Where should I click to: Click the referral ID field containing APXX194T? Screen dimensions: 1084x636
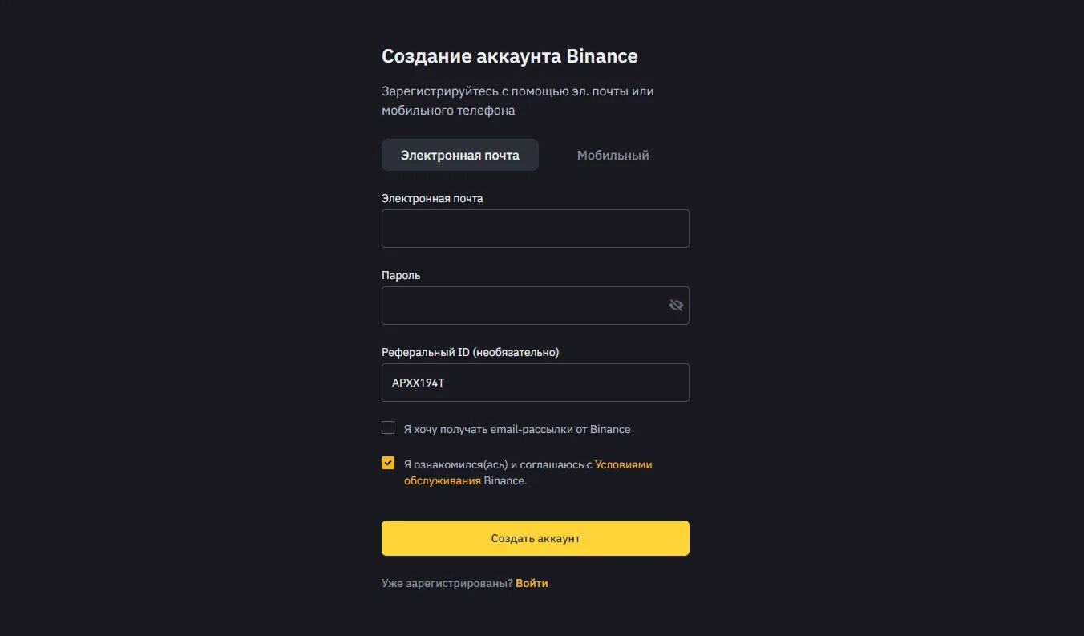tap(535, 383)
